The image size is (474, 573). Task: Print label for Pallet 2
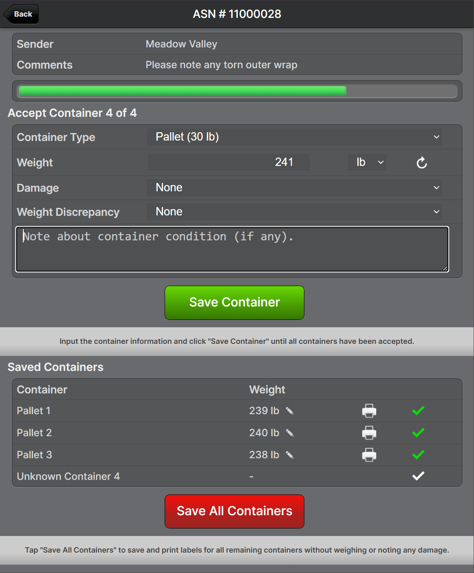point(369,433)
